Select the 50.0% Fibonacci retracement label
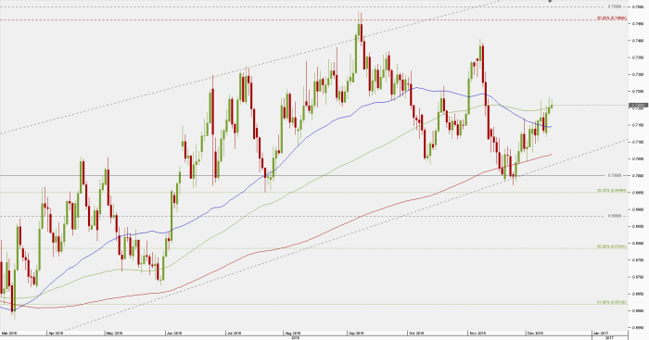The width and height of the screenshot is (649, 340). point(612,246)
